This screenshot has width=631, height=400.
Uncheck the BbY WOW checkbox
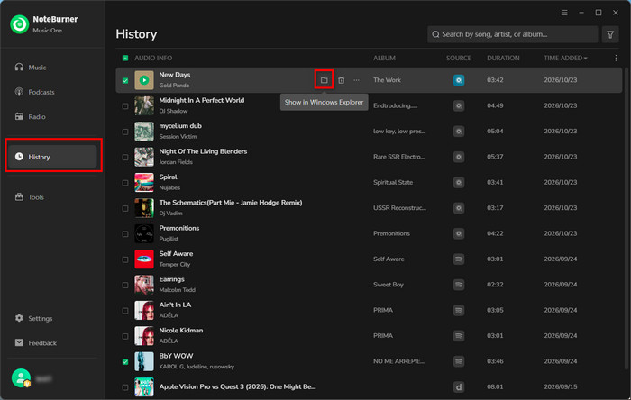pos(125,362)
